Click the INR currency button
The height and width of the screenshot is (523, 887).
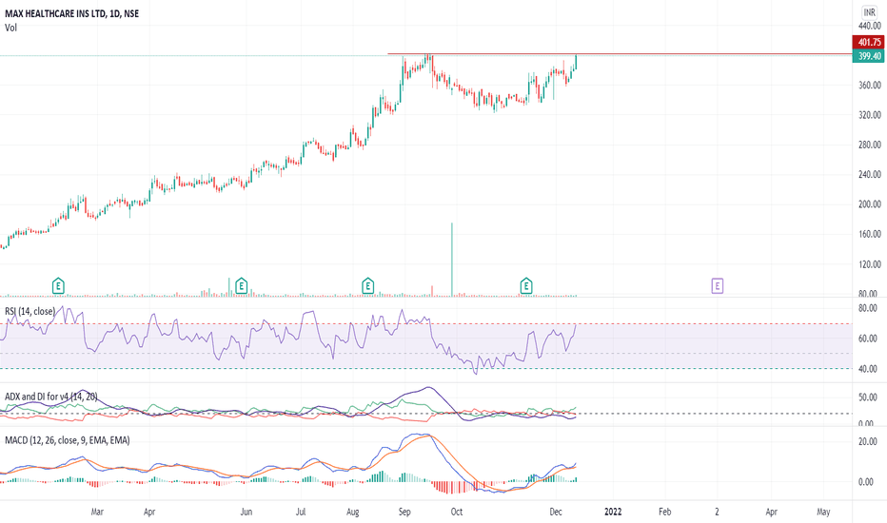tap(870, 11)
